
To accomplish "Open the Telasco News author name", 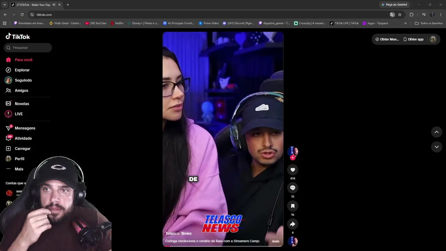I will click(178, 234).
